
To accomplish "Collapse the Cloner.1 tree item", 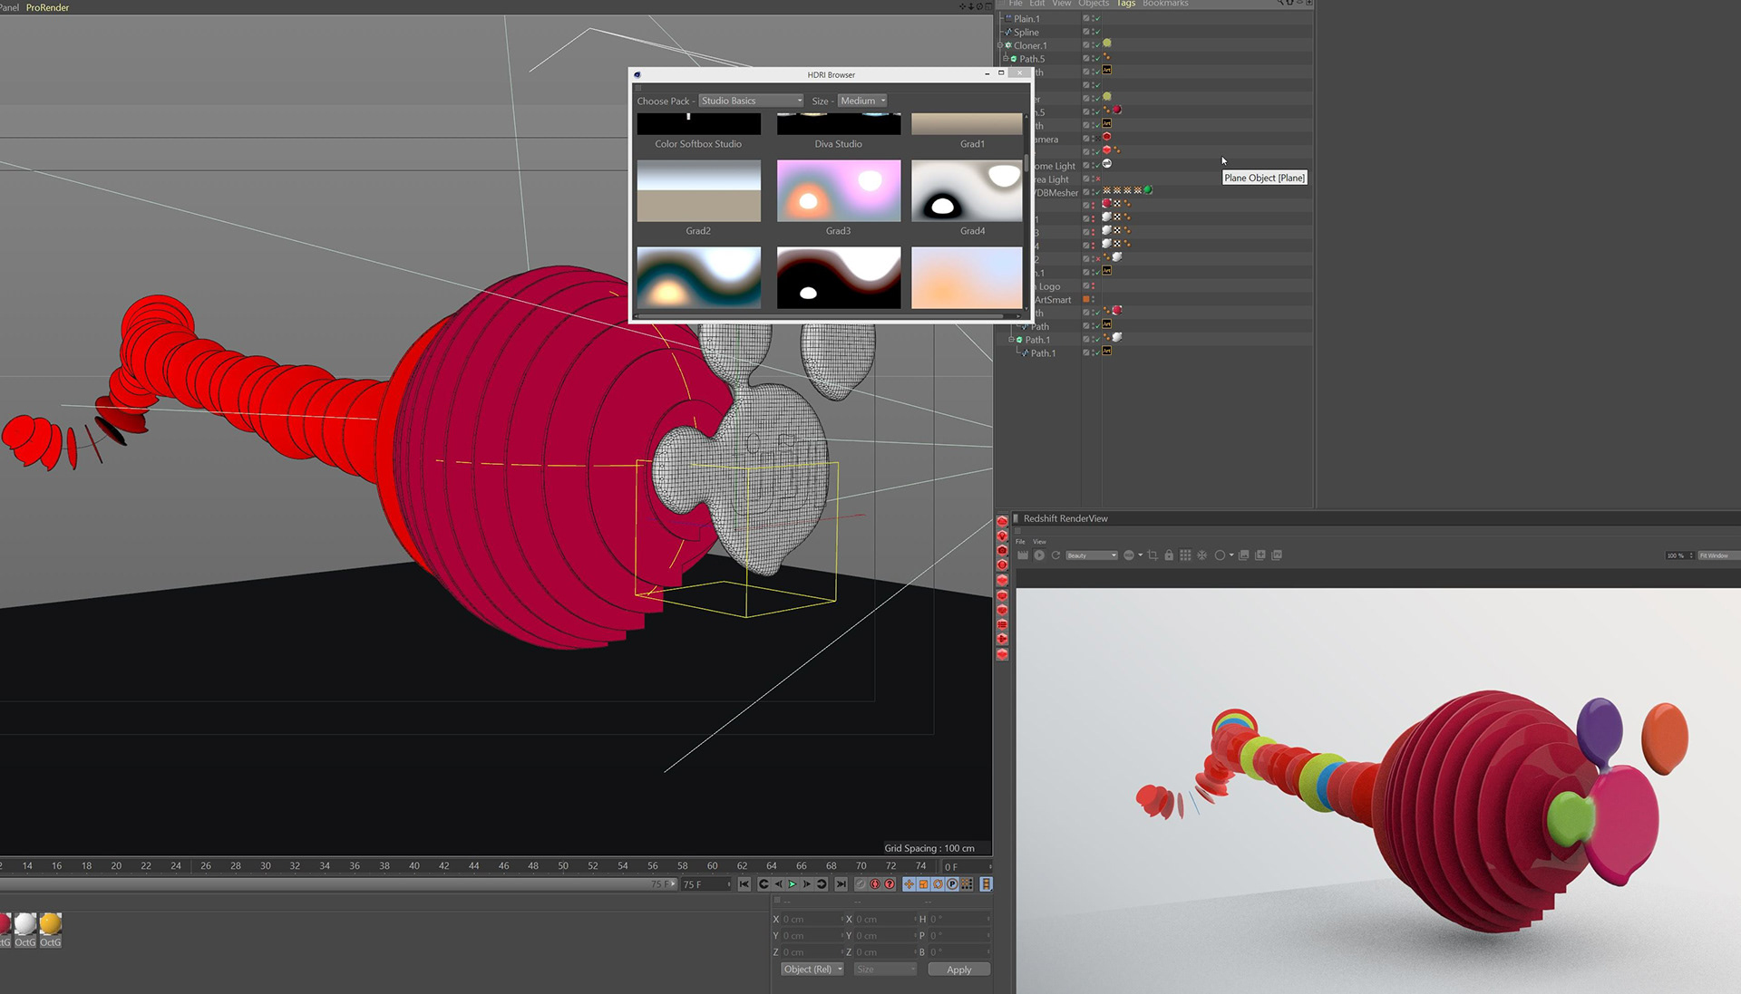I will point(1000,45).
